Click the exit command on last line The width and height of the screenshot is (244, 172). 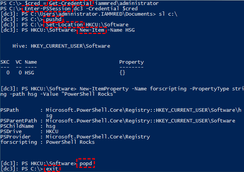[x=52, y=169]
